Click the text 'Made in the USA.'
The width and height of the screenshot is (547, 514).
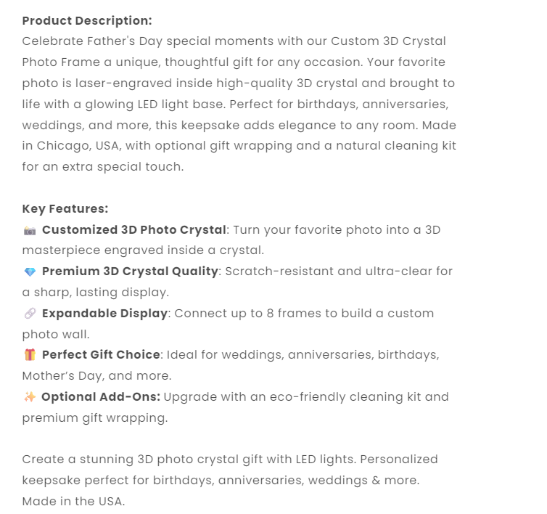[73, 501]
